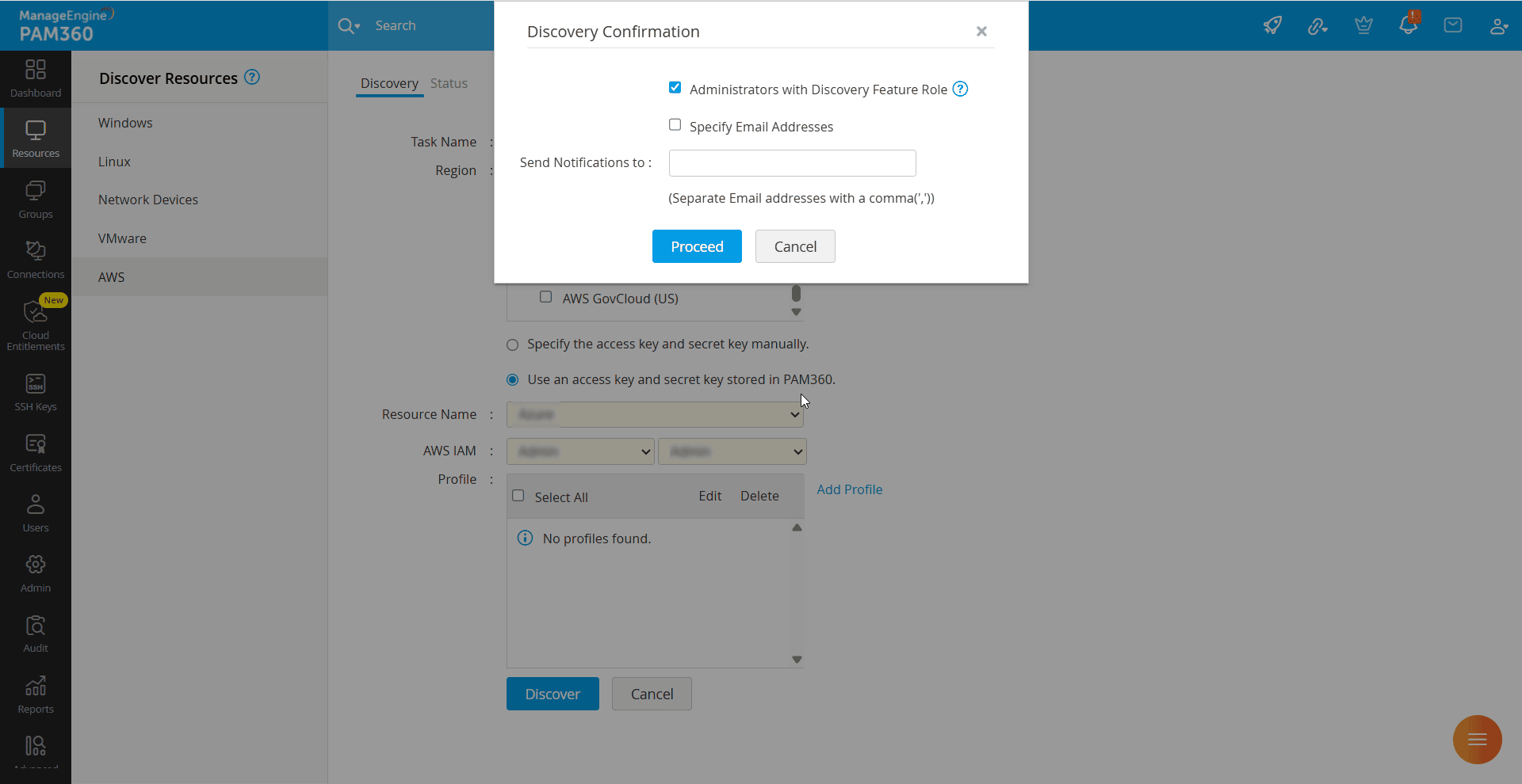The image size is (1522, 784).
Task: Open the Connections sidebar icon
Action: 36,260
